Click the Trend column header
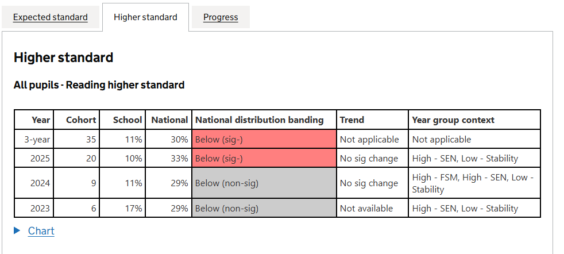 click(x=352, y=120)
